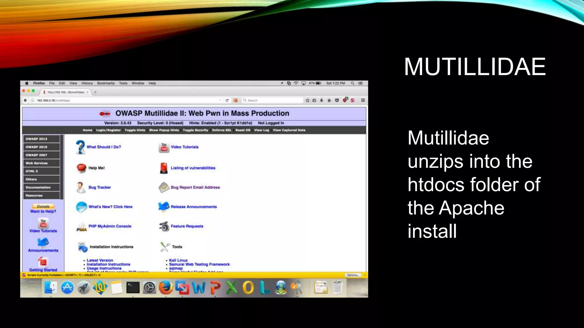This screenshot has width=584, height=328.
Task: Click Reset DB in the navigation bar
Action: pos(243,130)
